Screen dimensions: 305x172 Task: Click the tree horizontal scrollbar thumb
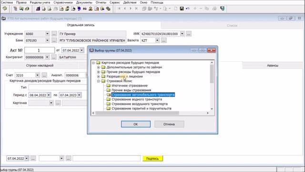(x=137, y=113)
